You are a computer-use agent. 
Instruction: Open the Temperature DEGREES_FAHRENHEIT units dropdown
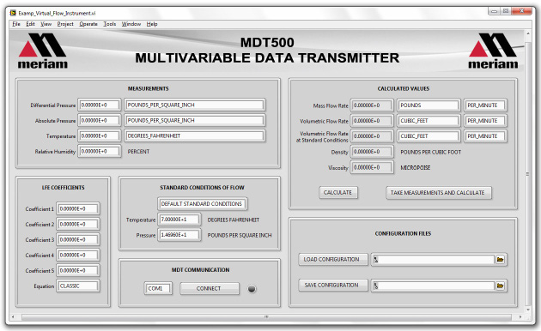(195, 136)
